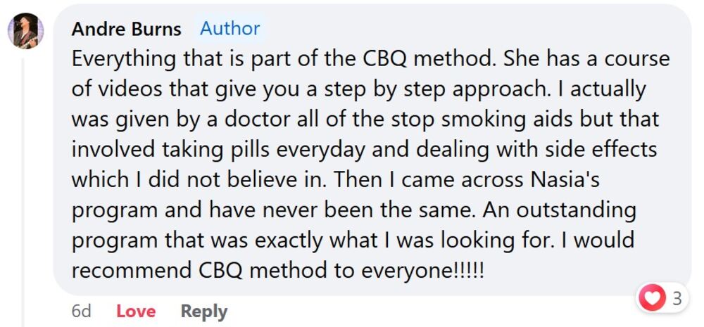
Task: Click the red heart reaction icon
Action: tap(652, 298)
